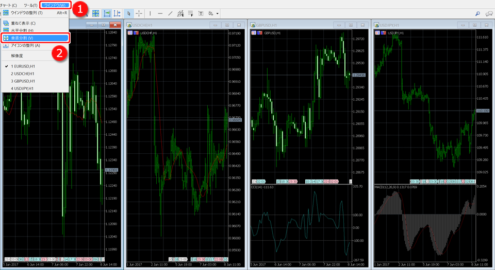This screenshot has width=495, height=270.
Task: Choose the Fibonacci retracement tool
Action: [x=190, y=13]
